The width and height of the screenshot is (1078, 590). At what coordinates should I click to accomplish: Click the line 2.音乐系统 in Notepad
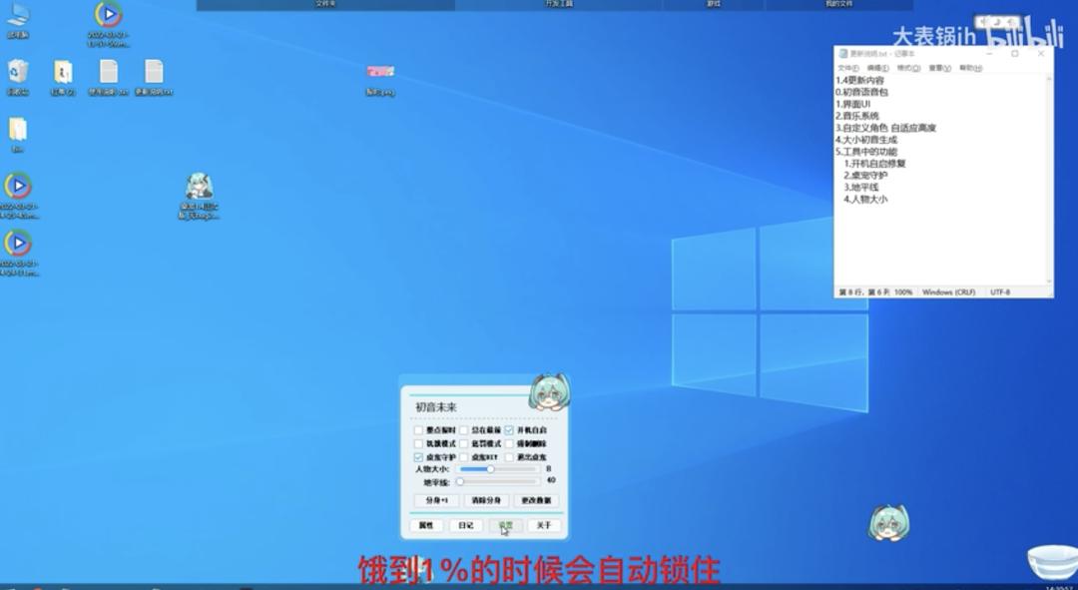click(x=856, y=116)
